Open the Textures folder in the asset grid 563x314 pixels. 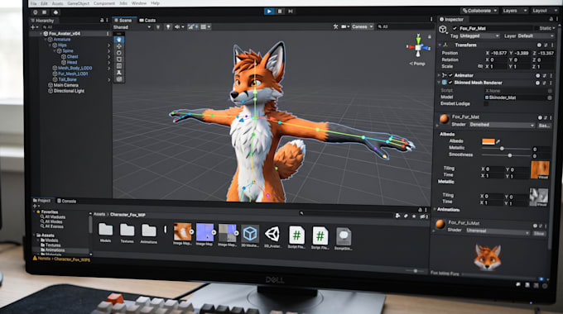pos(128,230)
